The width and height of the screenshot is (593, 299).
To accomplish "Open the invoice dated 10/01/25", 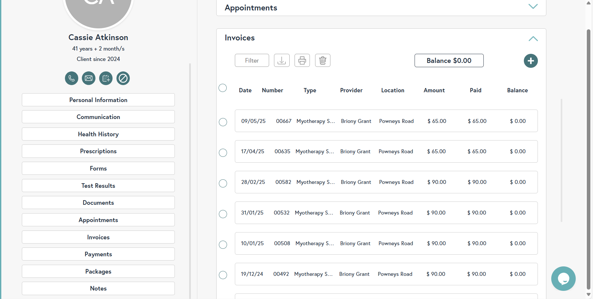I will click(x=386, y=243).
